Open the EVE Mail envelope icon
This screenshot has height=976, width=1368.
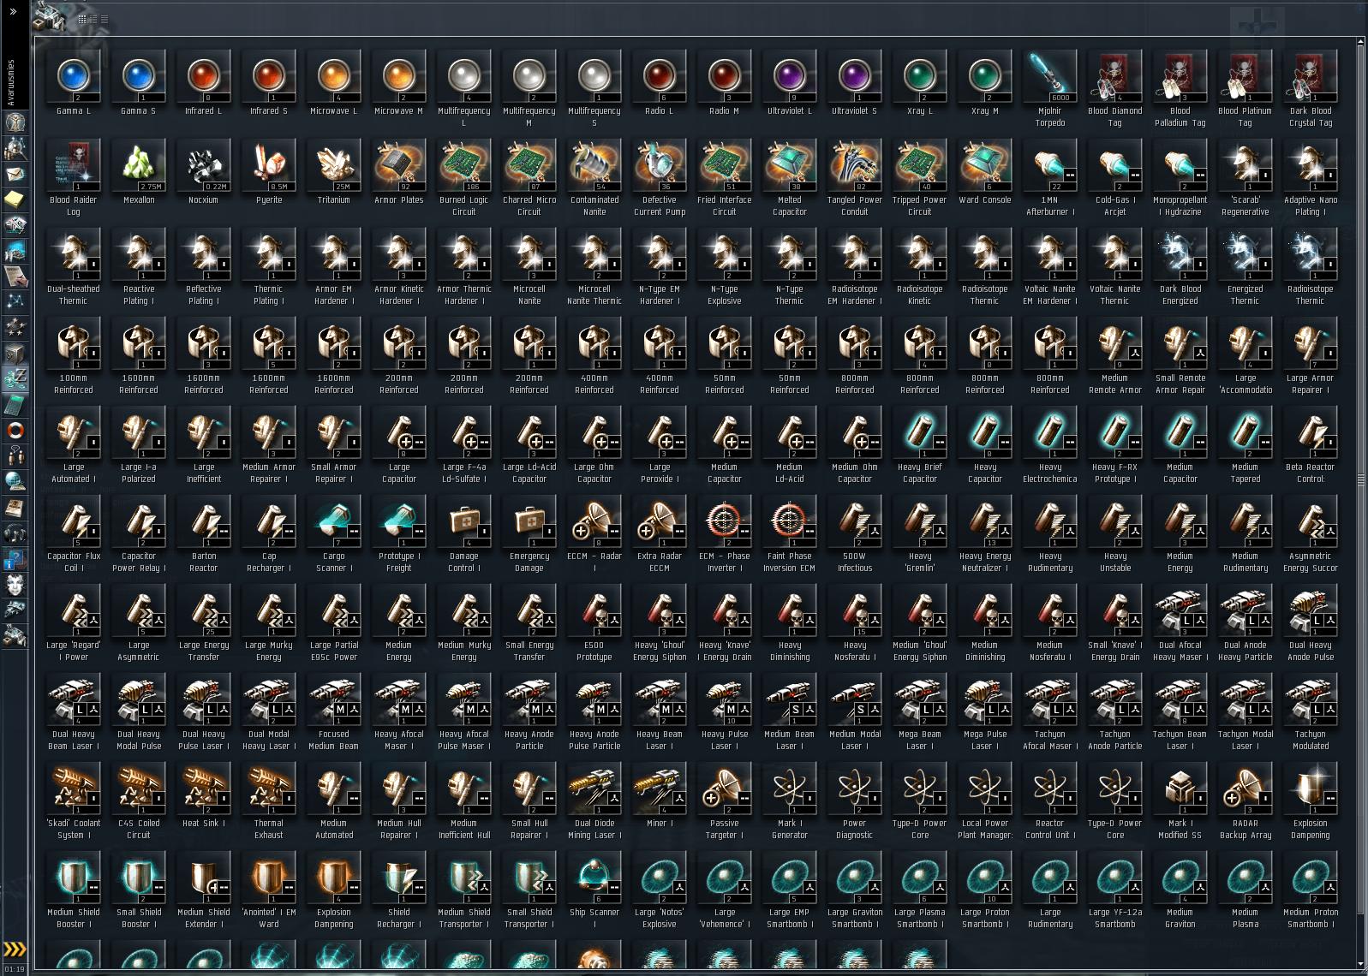(15, 175)
